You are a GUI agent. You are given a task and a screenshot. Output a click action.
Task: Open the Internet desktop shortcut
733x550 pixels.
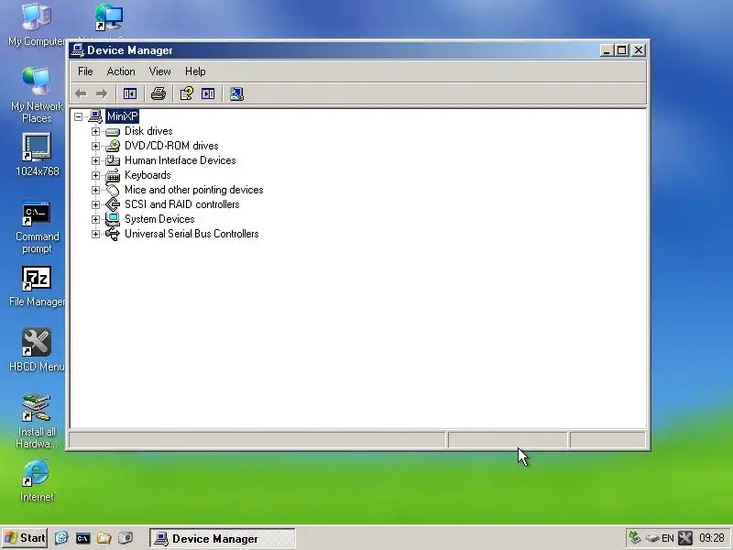click(x=37, y=473)
